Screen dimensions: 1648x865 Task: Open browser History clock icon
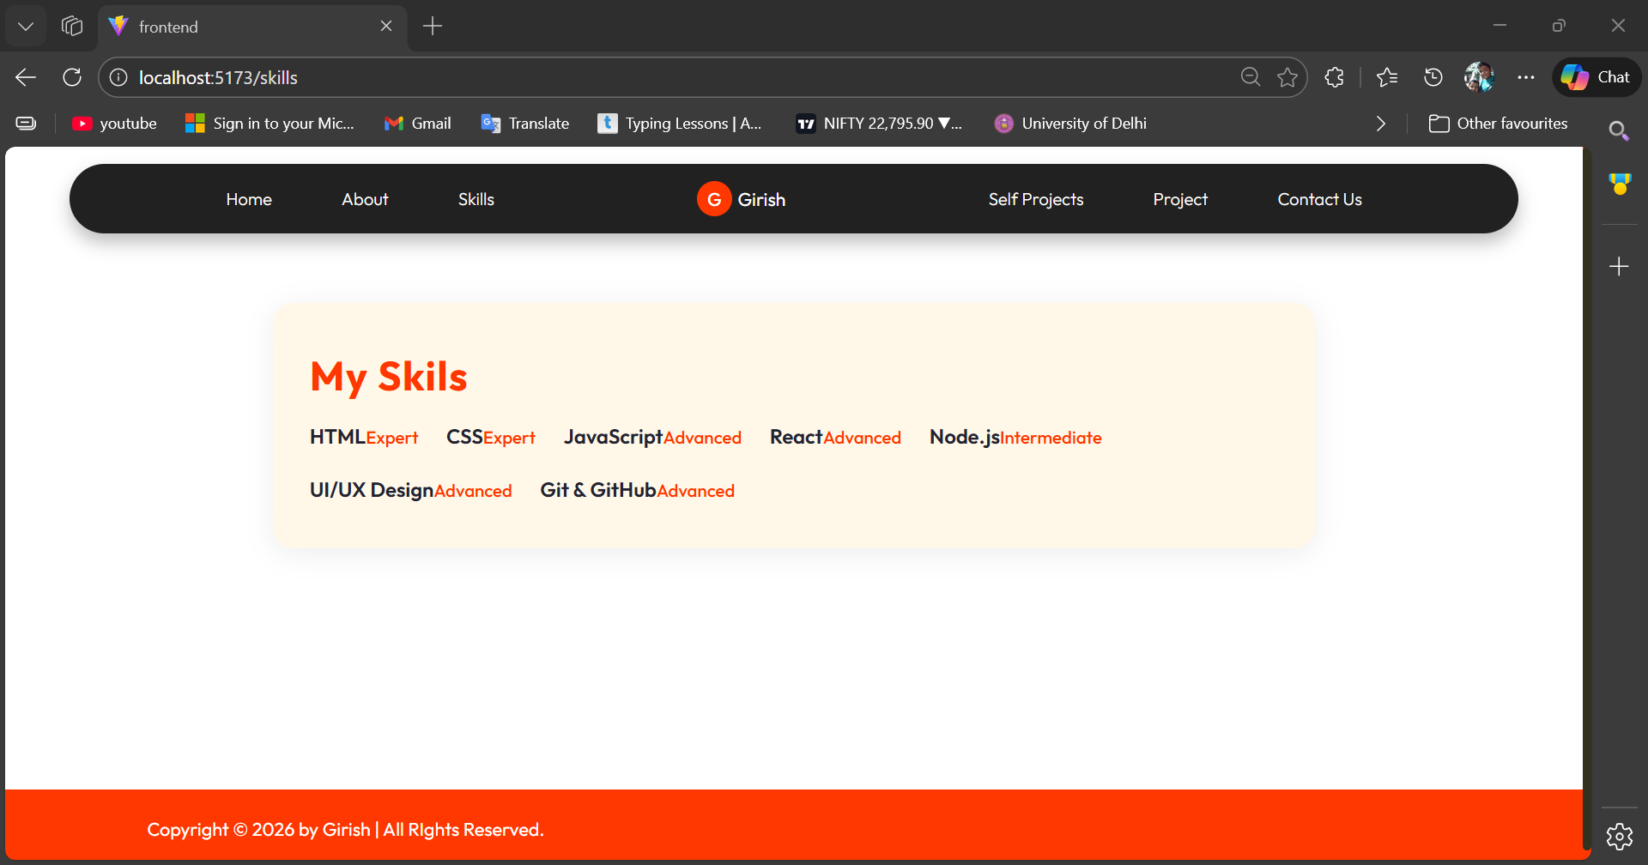1433,77
